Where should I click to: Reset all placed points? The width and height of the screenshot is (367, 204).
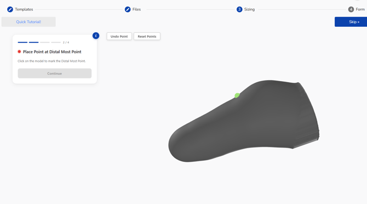[147, 36]
